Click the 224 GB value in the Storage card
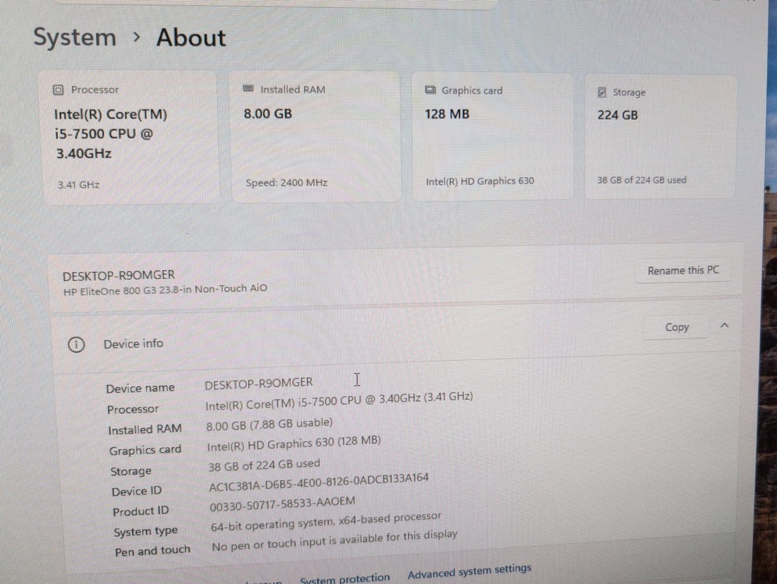 tap(617, 115)
